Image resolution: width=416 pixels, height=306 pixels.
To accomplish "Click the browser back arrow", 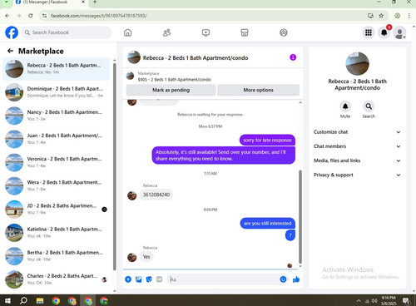I will (x=7, y=16).
